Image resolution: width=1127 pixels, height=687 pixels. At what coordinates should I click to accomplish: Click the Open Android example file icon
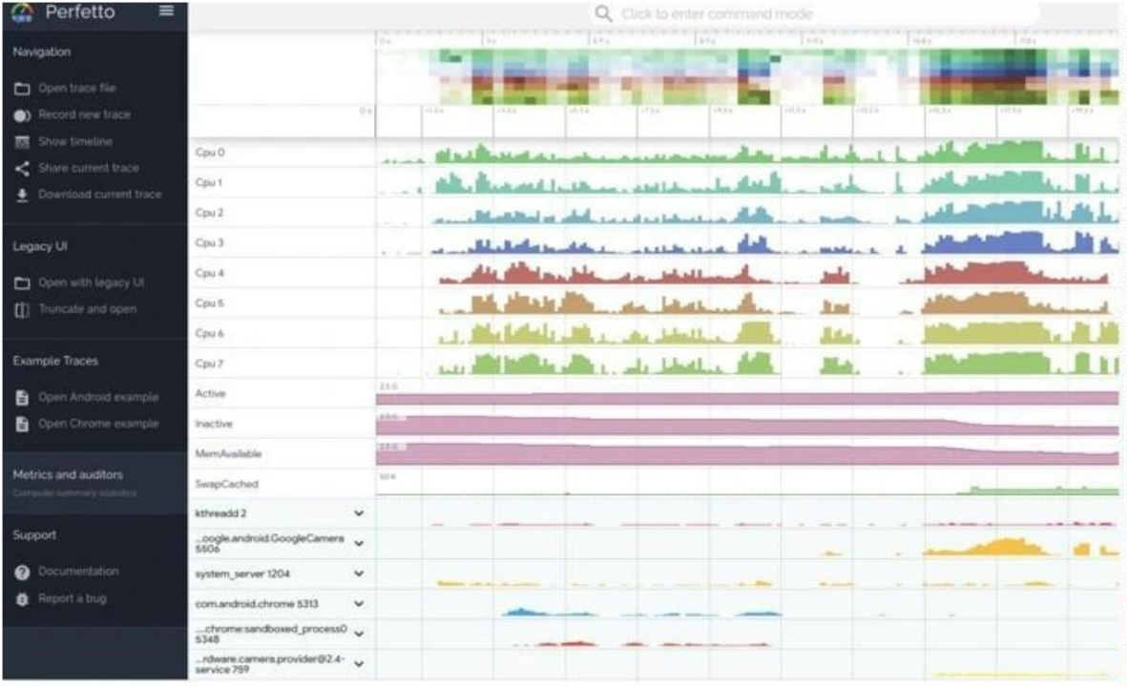pos(23,398)
